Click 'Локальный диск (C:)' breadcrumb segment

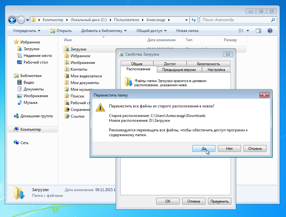89,20
